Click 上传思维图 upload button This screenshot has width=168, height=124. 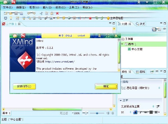point(115,18)
